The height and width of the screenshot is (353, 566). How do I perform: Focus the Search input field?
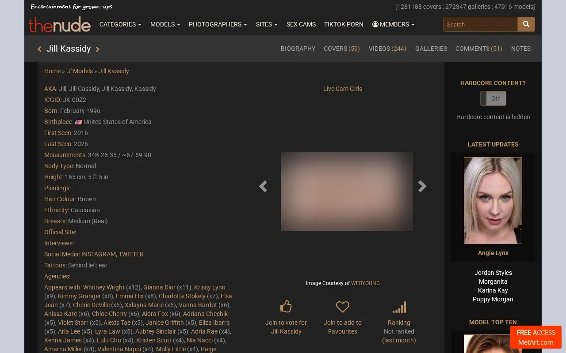pyautogui.click(x=480, y=24)
